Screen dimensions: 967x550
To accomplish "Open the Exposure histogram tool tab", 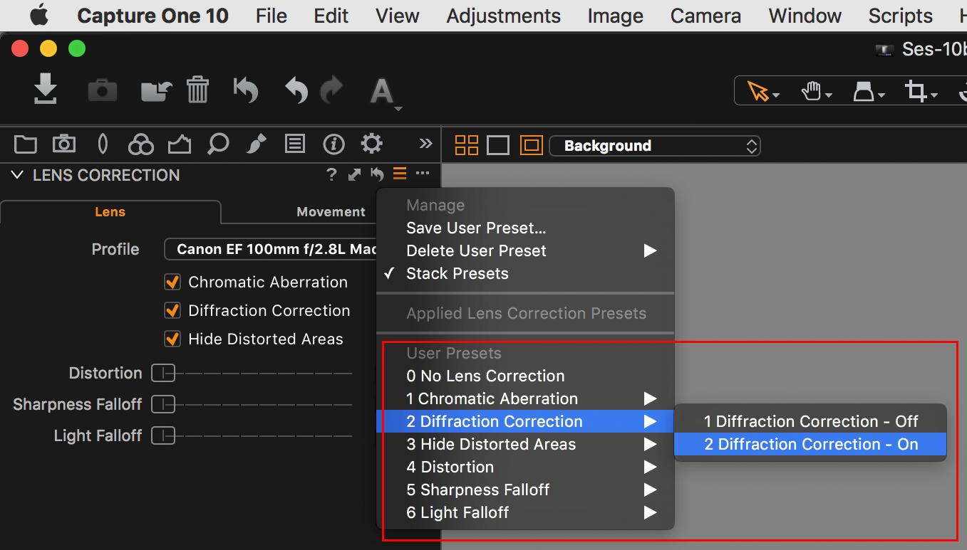I will point(180,144).
